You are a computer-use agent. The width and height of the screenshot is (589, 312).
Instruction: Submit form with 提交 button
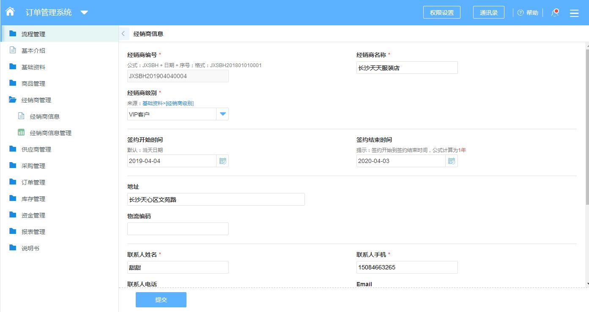161,300
